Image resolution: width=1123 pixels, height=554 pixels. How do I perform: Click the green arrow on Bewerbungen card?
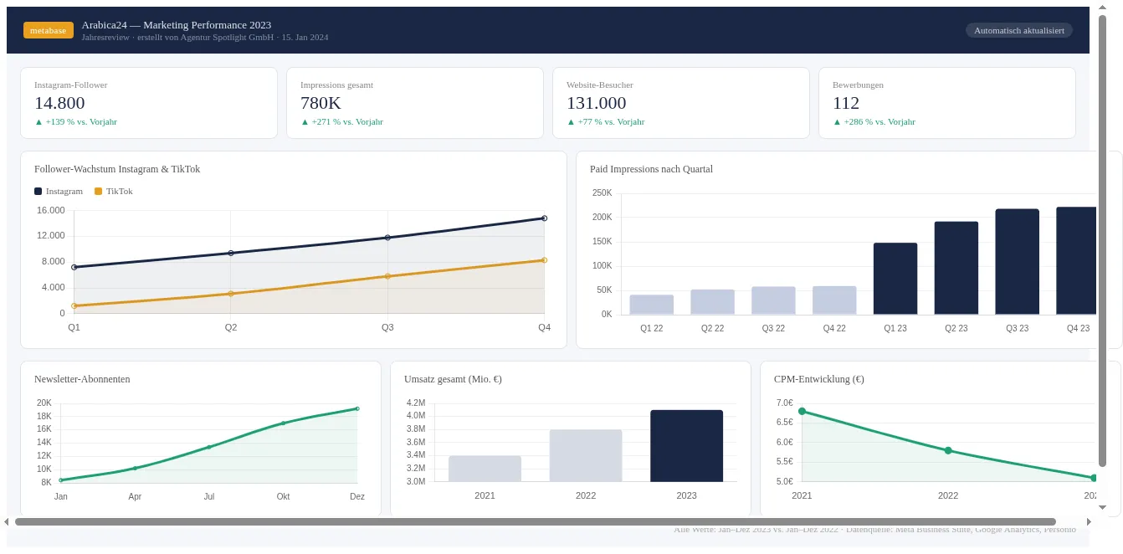point(836,121)
